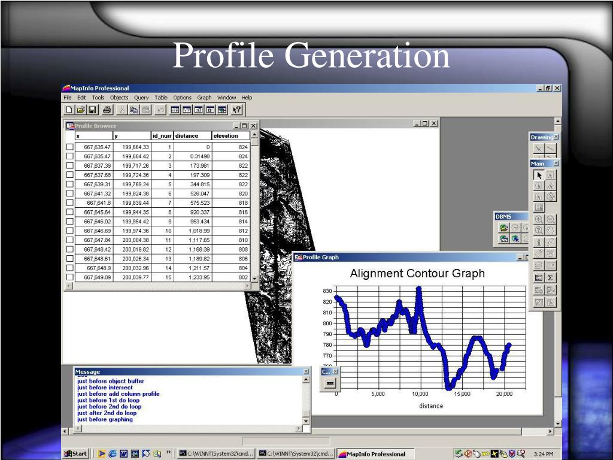
Task: Switch to the first cmd taskbar button
Action: click(x=217, y=454)
